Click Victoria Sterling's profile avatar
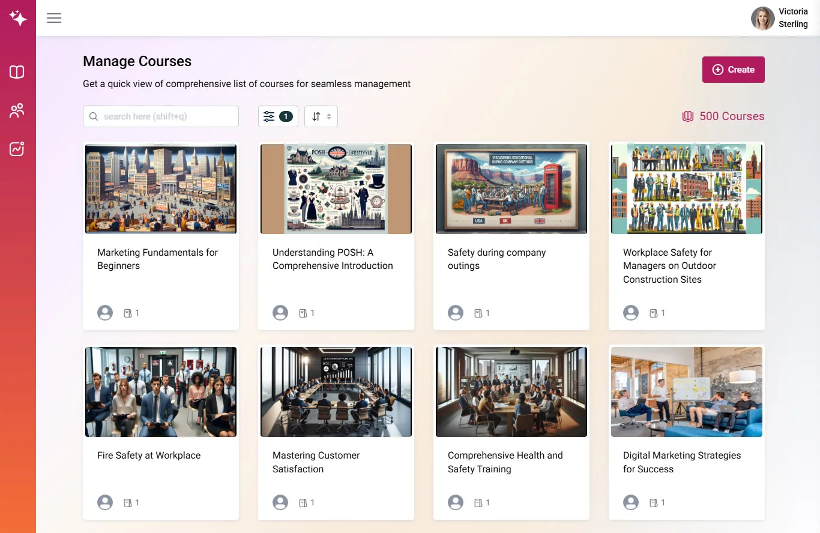The image size is (820, 533). 762,18
